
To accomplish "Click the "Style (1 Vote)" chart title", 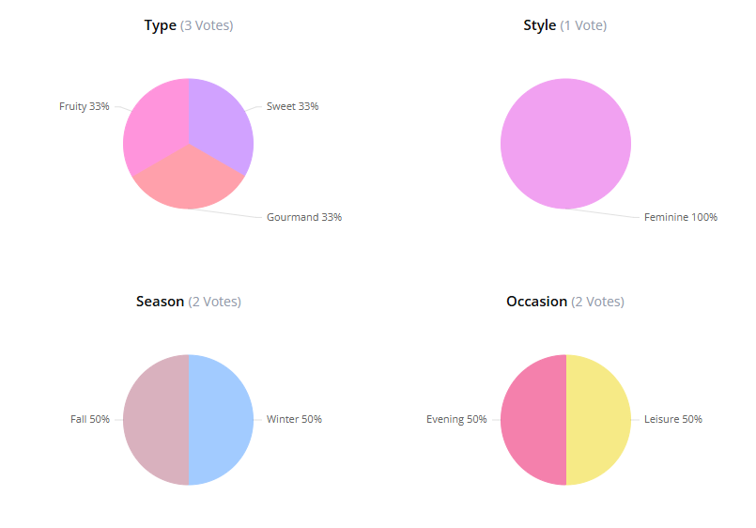I will point(565,25).
